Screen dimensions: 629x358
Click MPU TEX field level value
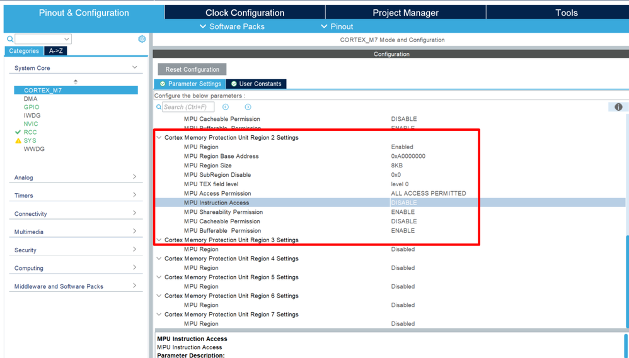[x=400, y=184]
